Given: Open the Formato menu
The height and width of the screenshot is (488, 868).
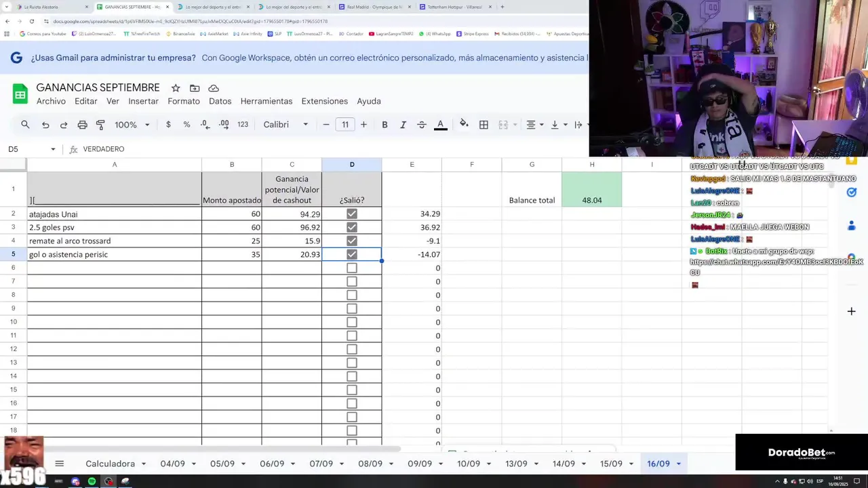Looking at the screenshot, I should click(184, 101).
